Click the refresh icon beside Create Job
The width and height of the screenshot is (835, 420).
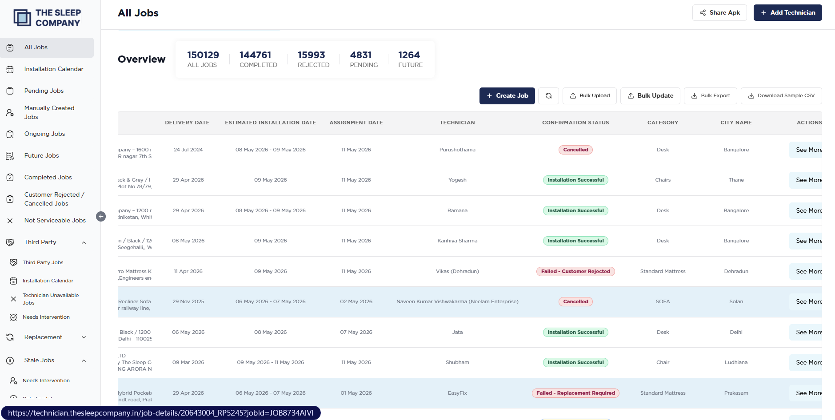pyautogui.click(x=548, y=96)
